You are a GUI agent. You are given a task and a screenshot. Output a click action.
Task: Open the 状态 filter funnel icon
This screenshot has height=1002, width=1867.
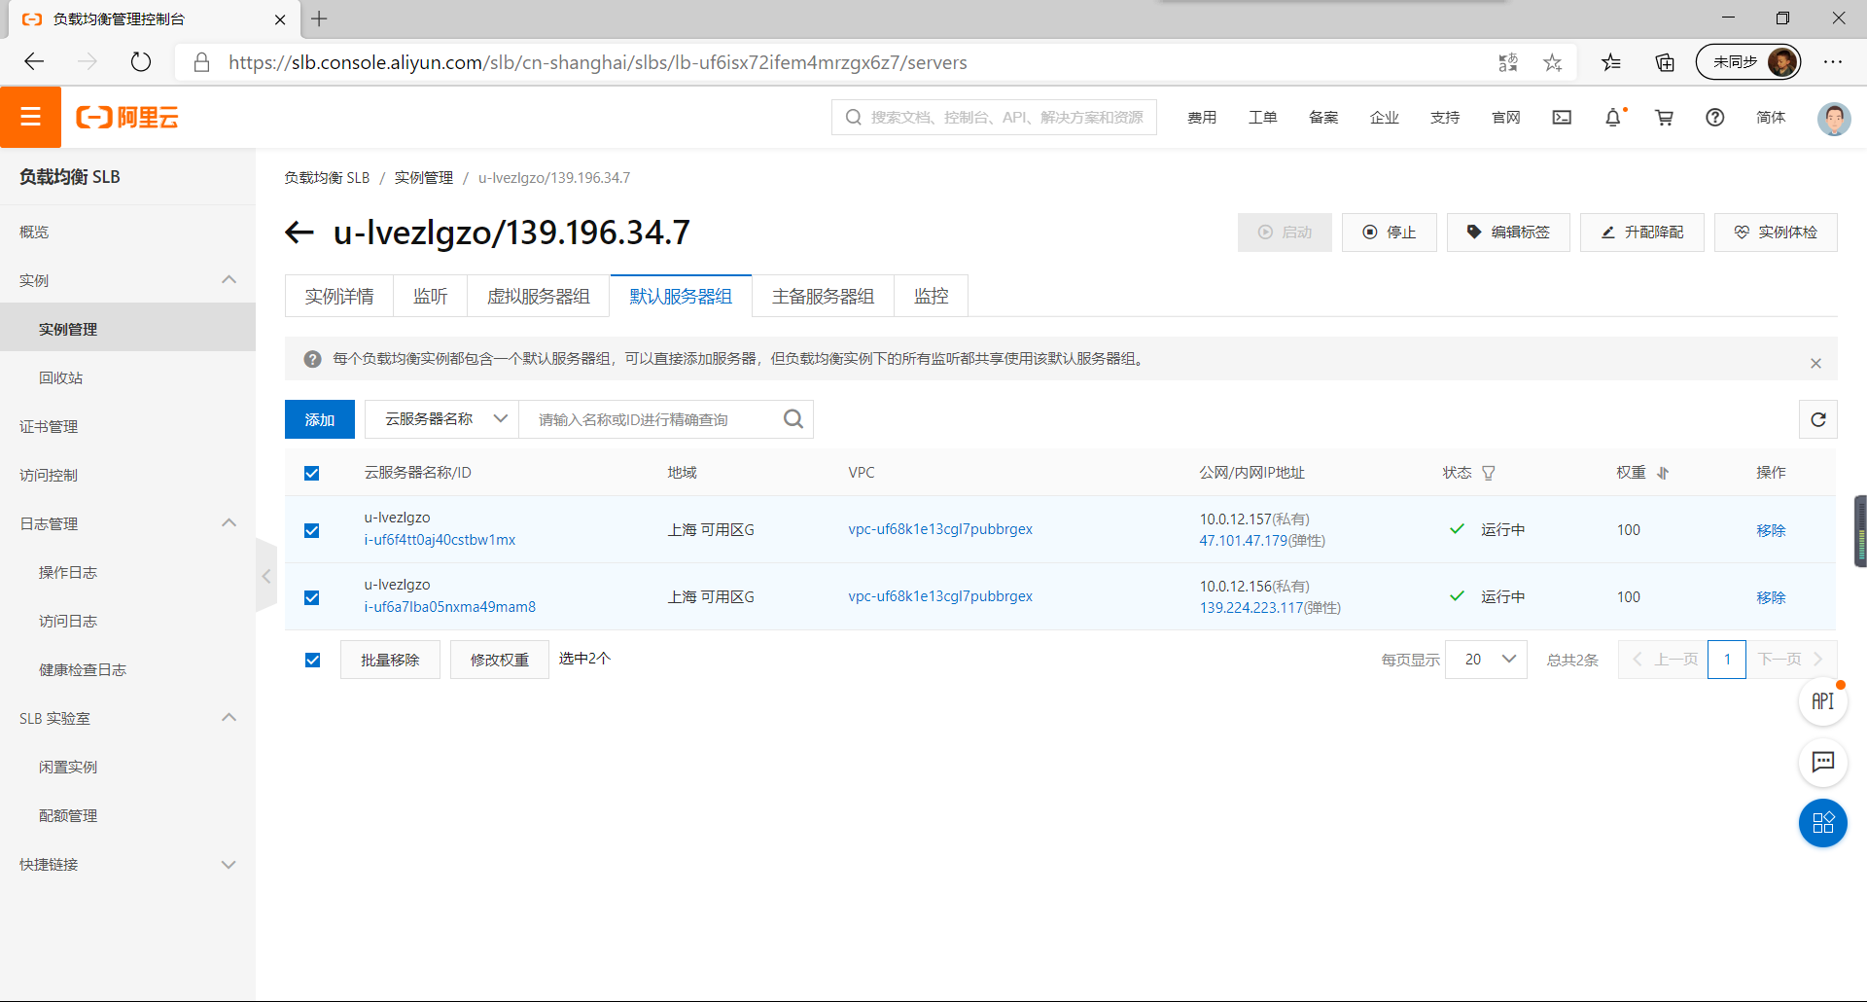1489,473
